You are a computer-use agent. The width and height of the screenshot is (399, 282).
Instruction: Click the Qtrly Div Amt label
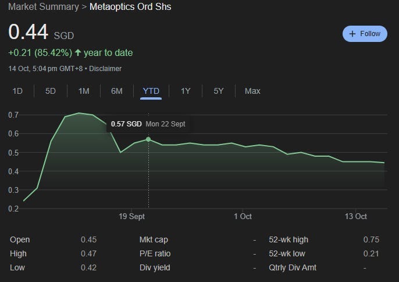pyautogui.click(x=293, y=267)
